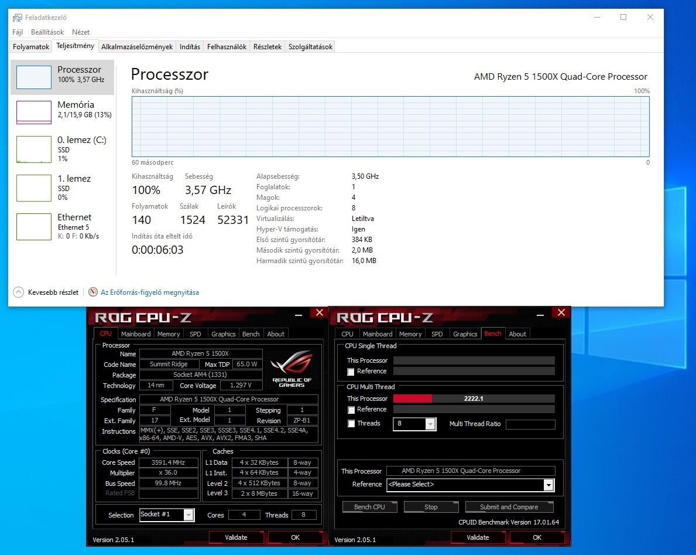Minimize the right ROG CPU-Z Bench window
The width and height of the screenshot is (696, 555).
coord(540,314)
